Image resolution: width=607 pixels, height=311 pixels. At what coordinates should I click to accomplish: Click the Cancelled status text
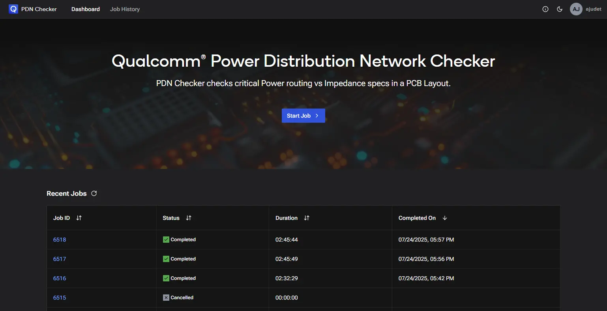coord(182,298)
